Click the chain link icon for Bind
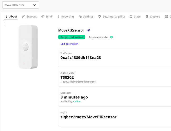This screenshot has width=171, height=131. coord(43,17)
